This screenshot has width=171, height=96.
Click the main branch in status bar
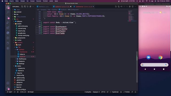pyautogui.click(x=10, y=92)
